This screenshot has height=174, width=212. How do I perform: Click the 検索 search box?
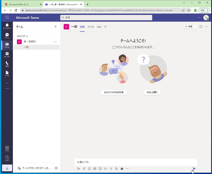coord(106,17)
